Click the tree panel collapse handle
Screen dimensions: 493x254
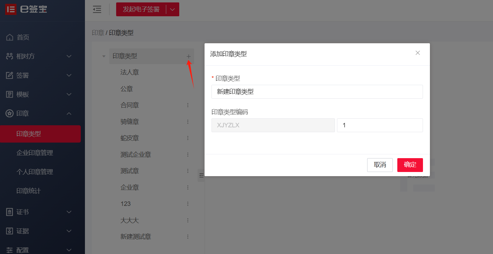[201, 175]
